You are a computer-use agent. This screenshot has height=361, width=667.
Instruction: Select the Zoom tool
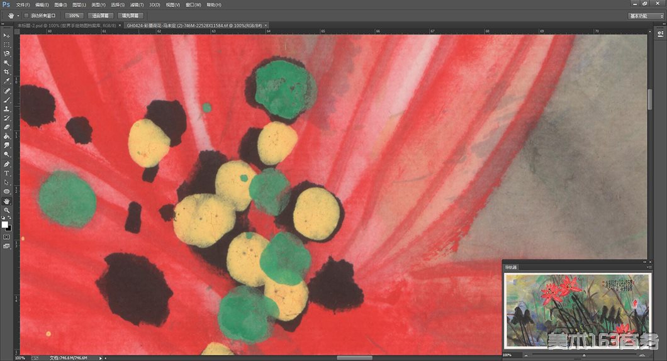6,210
